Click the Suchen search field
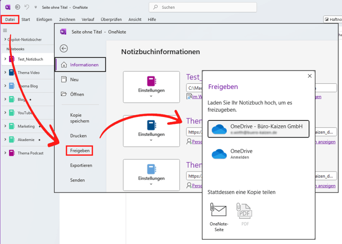This screenshot has height=244, width=342. click(x=203, y=7)
